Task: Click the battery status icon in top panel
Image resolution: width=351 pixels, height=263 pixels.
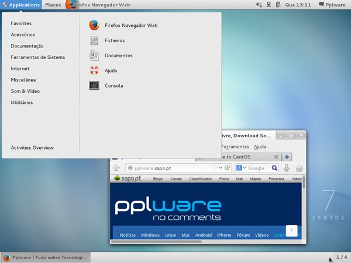Action: 278,5
